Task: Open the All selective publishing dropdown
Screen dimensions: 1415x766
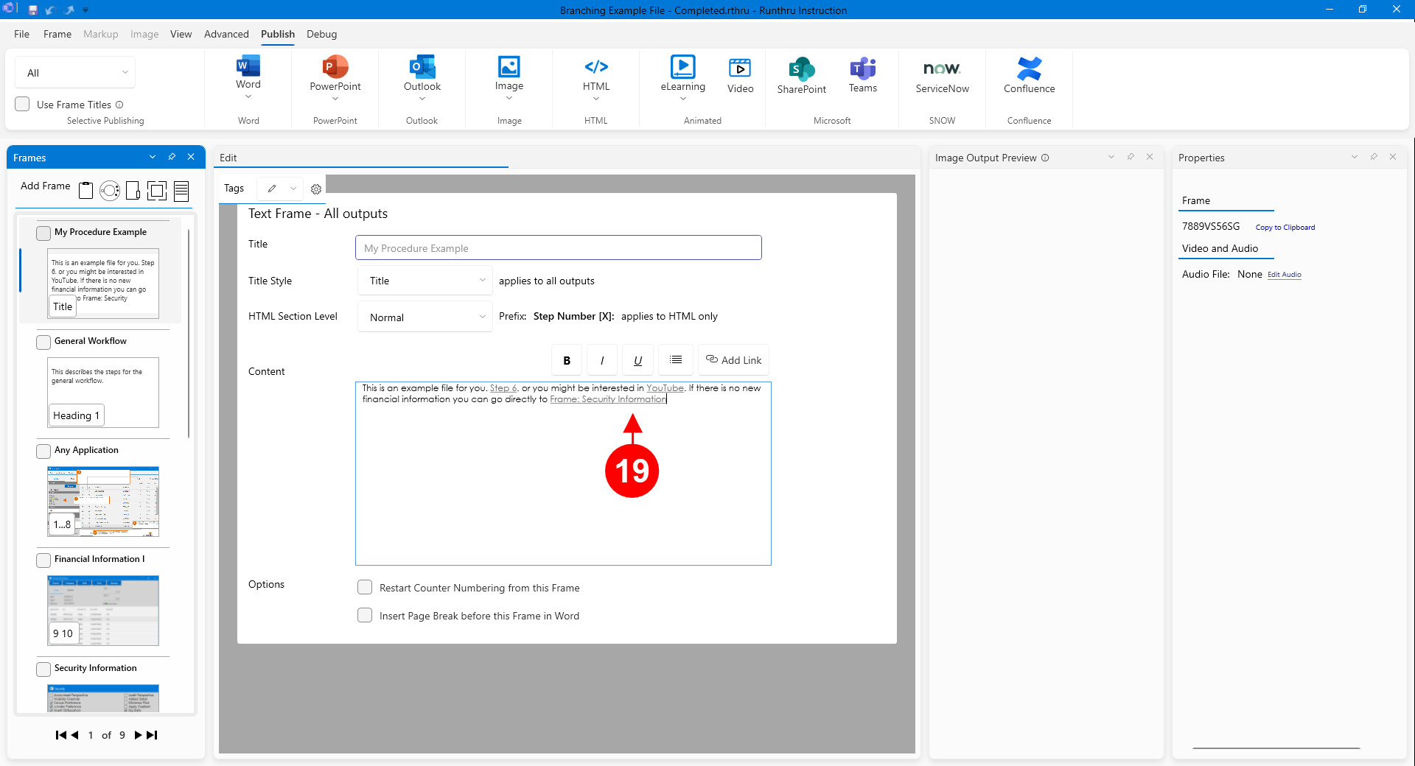Action: pos(75,73)
